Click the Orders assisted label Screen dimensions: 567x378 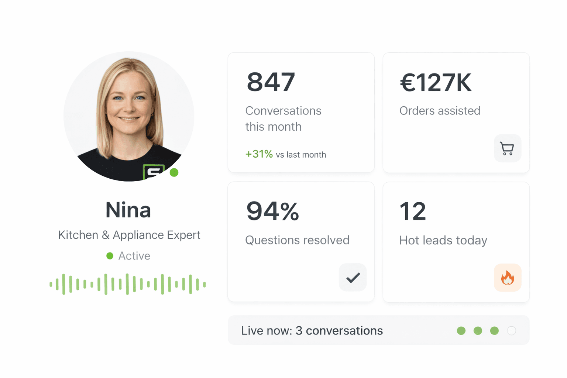pos(440,111)
